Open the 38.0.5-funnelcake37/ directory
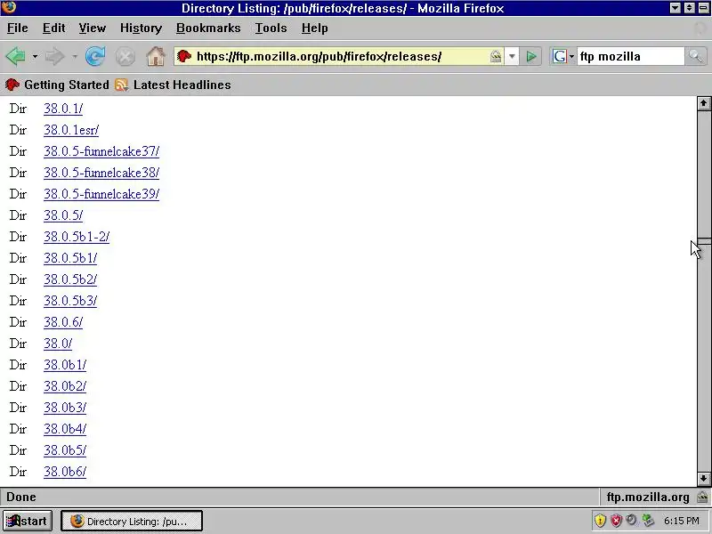Viewport: 712px width, 534px height. [101, 151]
